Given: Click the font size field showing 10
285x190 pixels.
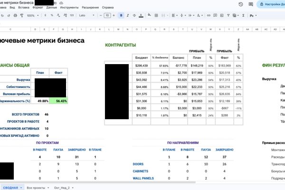Looking at the screenshot, I should click(107, 16).
